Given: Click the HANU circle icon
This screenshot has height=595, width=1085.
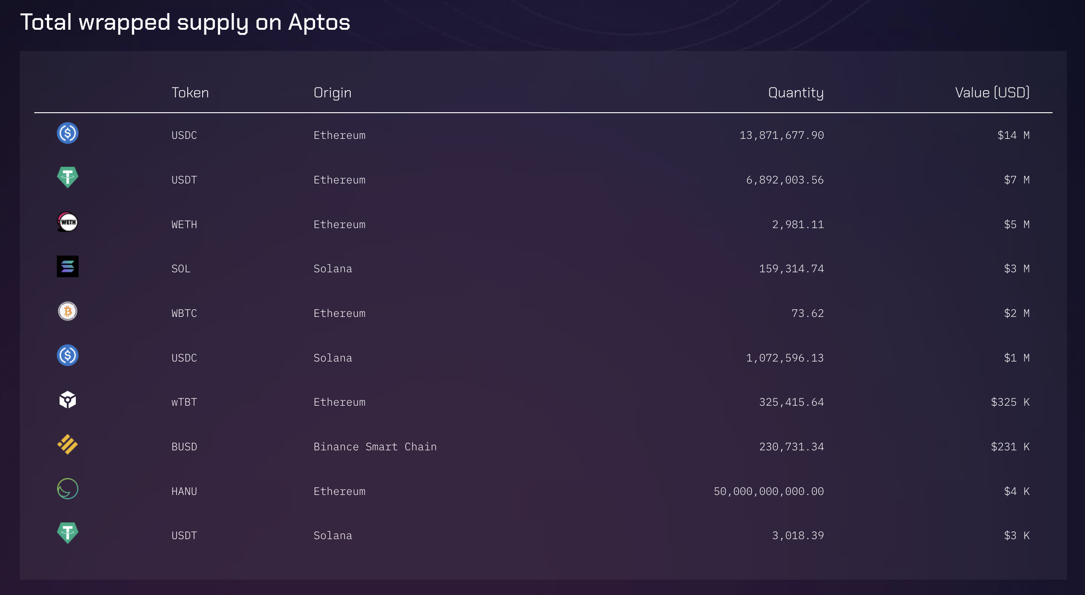Looking at the screenshot, I should pyautogui.click(x=68, y=489).
